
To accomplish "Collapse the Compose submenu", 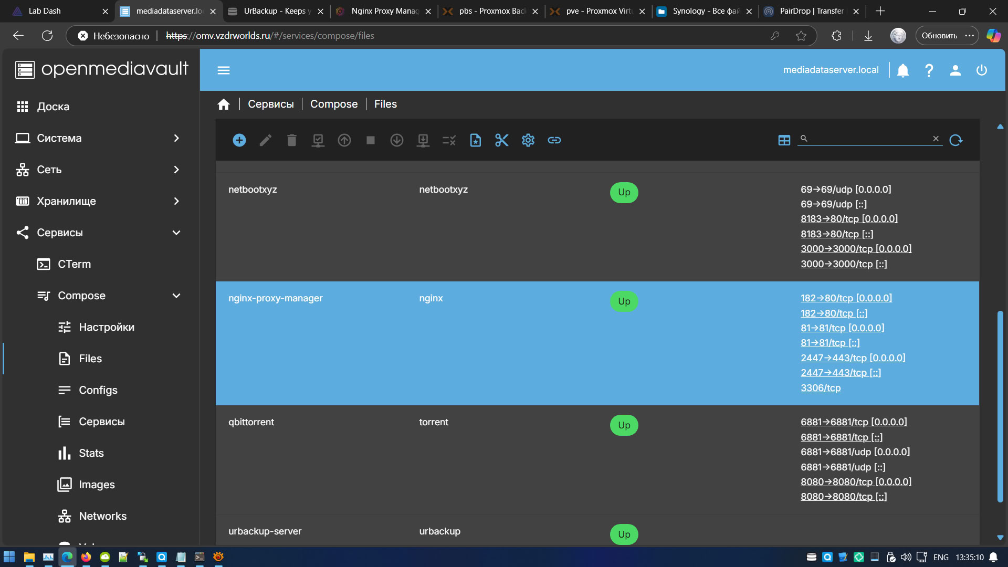I will pos(176,296).
